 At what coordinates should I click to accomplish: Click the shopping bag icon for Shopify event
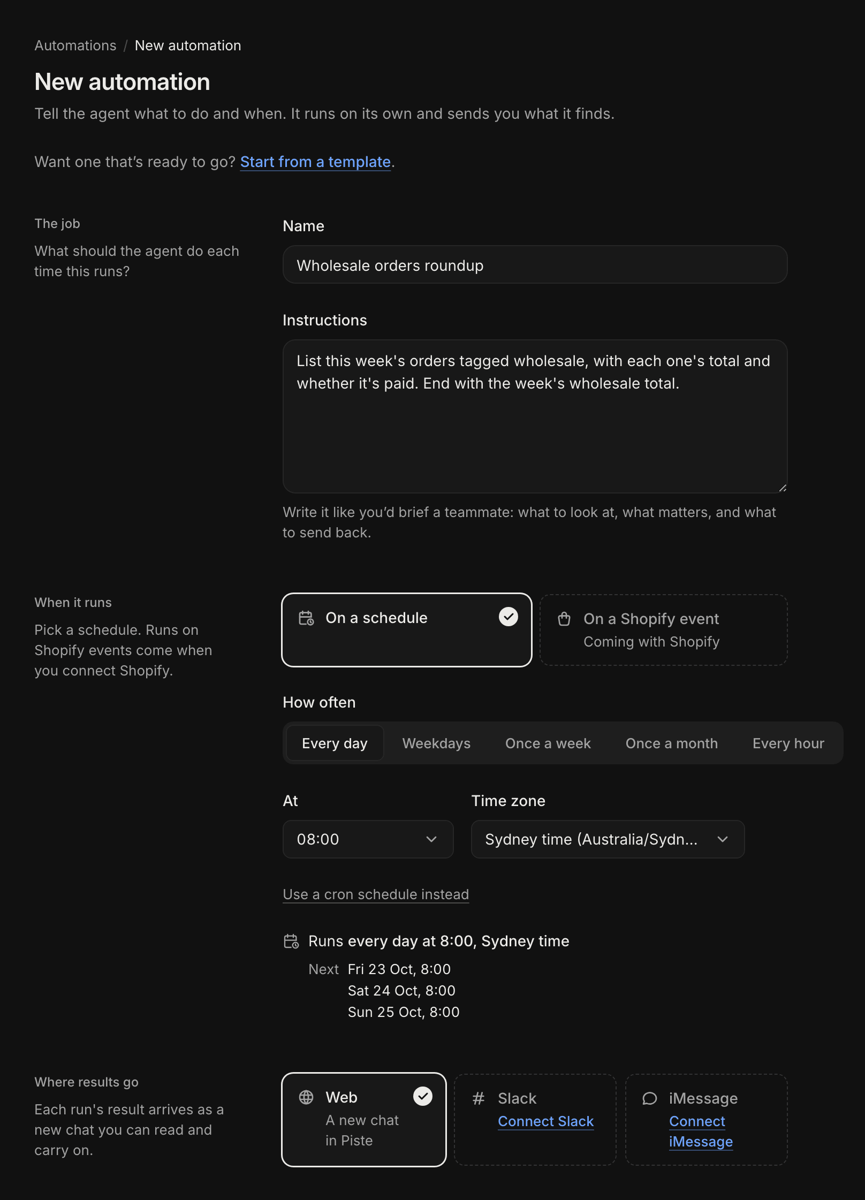564,619
